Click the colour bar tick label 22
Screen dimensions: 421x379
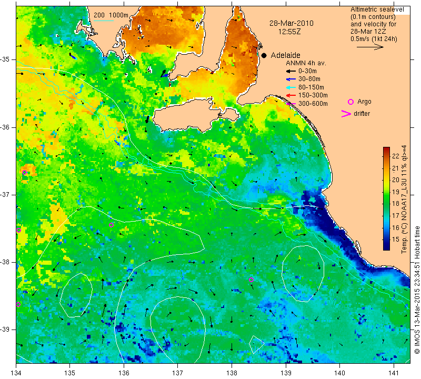pos(396,156)
